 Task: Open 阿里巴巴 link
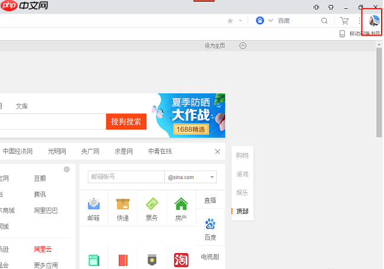click(x=46, y=210)
